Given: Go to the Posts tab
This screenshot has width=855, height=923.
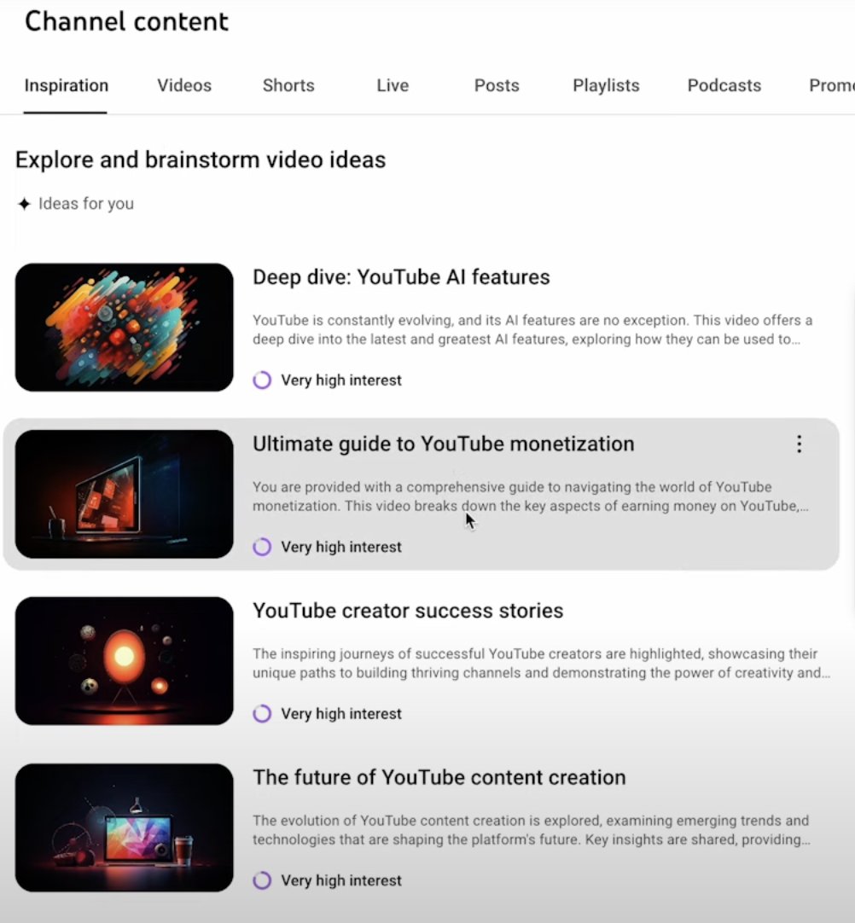Looking at the screenshot, I should coord(497,85).
